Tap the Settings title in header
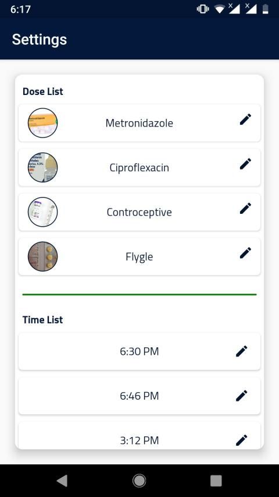The width and height of the screenshot is (279, 497). [x=40, y=40]
